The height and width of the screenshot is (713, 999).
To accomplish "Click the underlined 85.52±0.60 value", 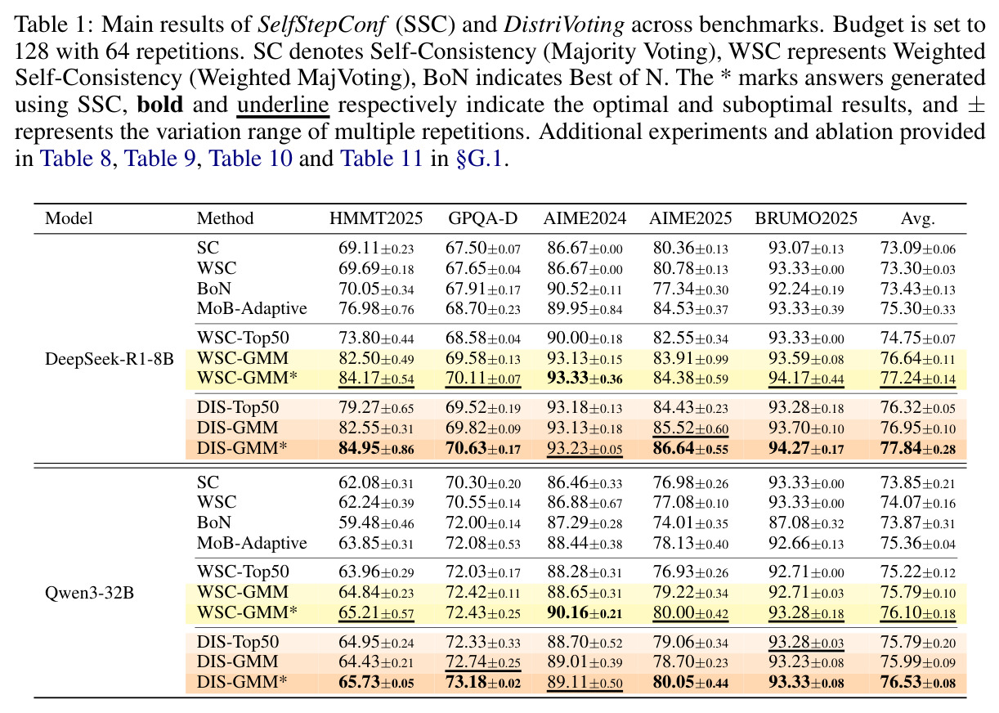I will tap(691, 428).
